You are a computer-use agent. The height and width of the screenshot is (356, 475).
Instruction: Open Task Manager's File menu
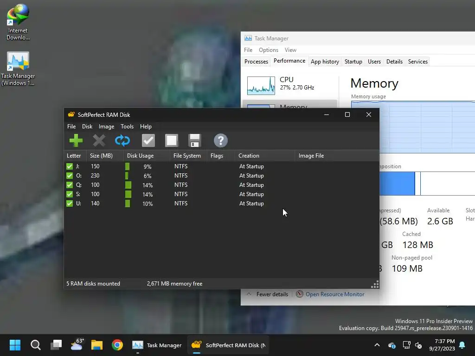[x=248, y=50]
